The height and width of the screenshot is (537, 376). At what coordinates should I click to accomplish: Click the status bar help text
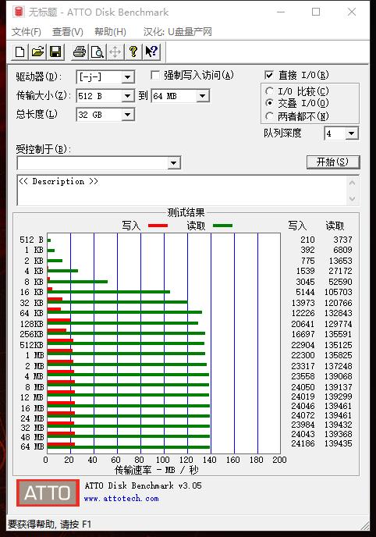[49, 525]
